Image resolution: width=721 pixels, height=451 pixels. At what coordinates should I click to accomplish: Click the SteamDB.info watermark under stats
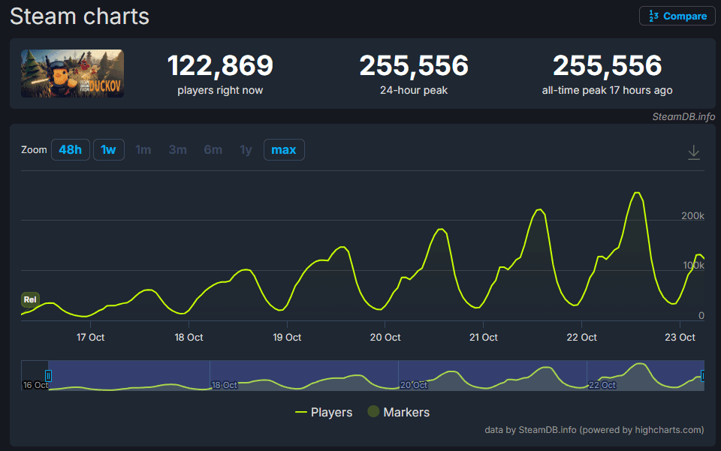click(683, 117)
